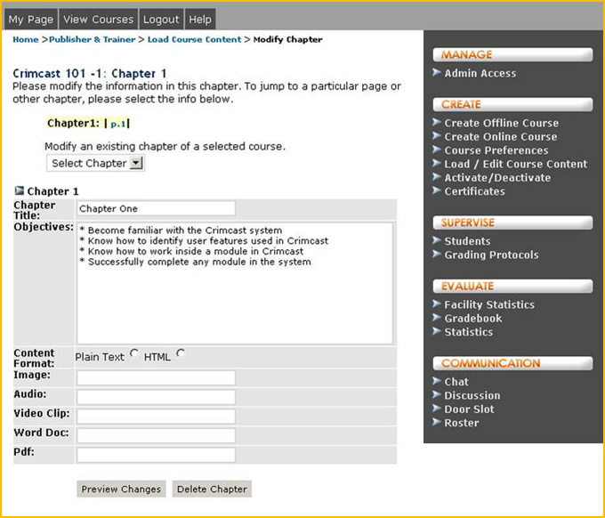This screenshot has width=605, height=518.
Task: Follow the Load Course Content breadcrumb link
Action: [x=194, y=39]
